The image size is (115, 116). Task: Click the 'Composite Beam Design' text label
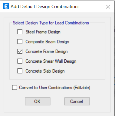47,42
